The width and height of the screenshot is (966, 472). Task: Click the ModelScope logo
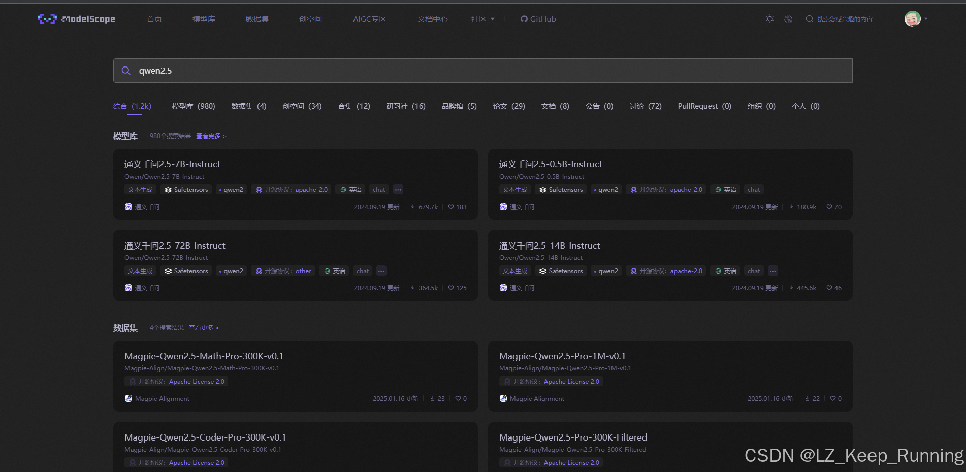coord(76,19)
